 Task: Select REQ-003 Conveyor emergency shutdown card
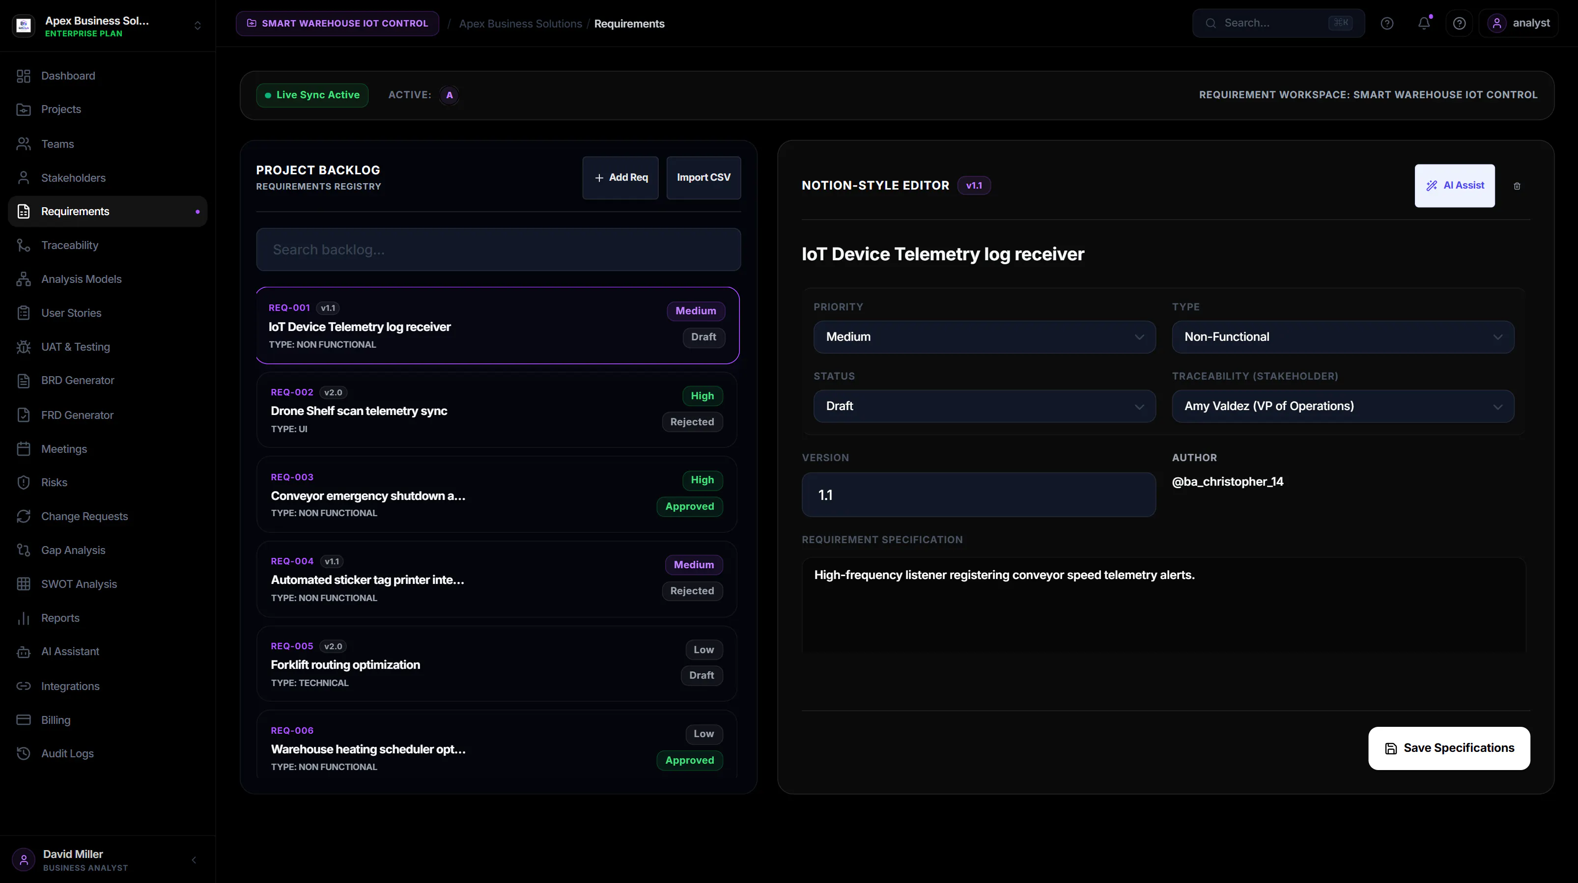click(x=496, y=494)
